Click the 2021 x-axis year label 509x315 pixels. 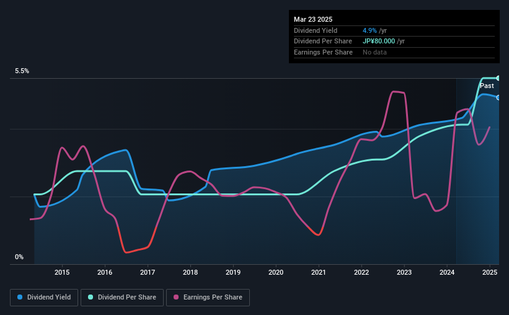coord(319,272)
